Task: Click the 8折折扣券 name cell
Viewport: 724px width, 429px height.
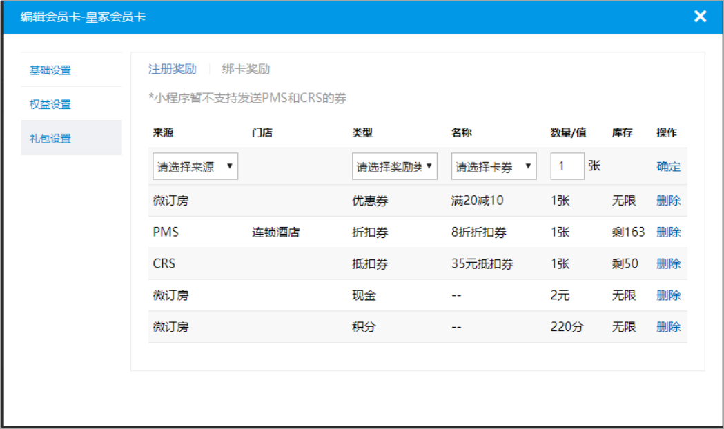Action: click(479, 232)
